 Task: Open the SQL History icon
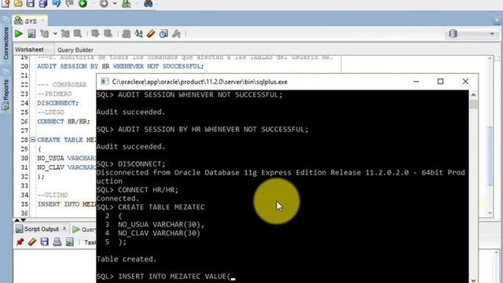click(163, 33)
